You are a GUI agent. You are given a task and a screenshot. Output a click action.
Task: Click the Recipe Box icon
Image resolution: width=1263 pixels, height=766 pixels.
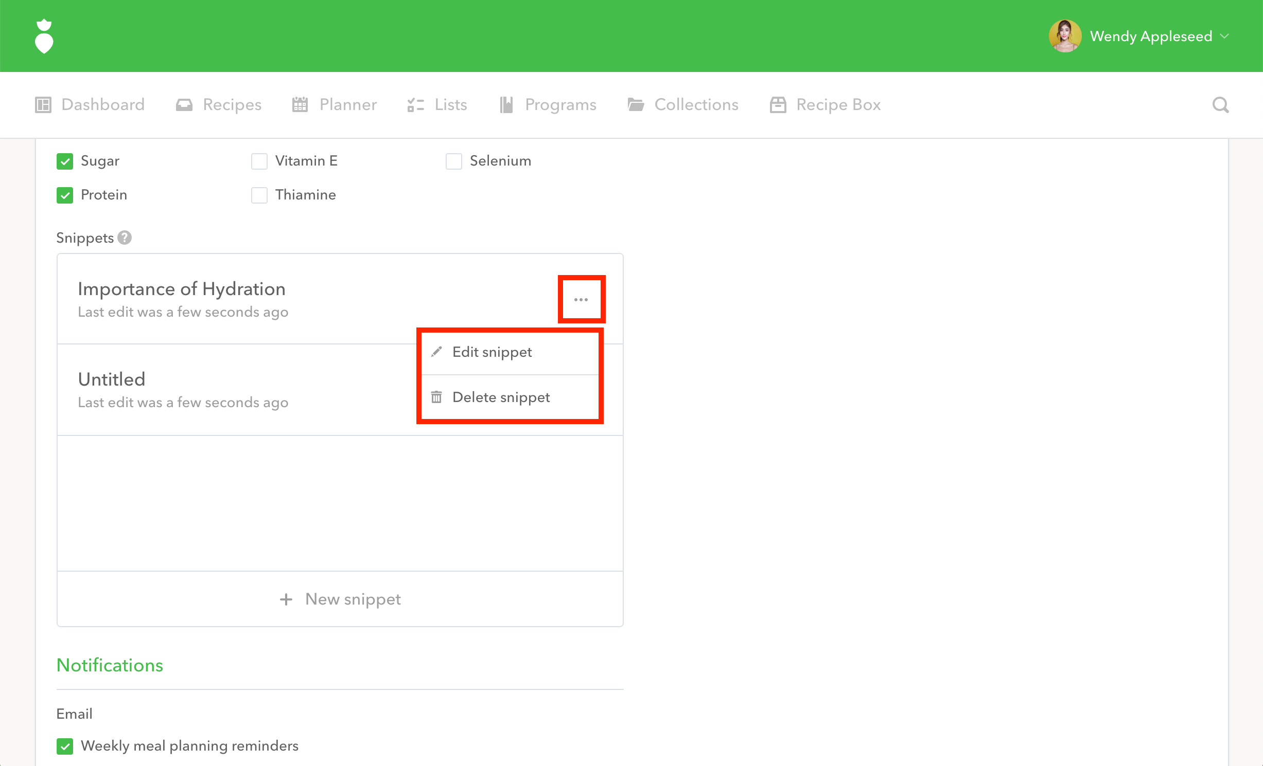778,105
